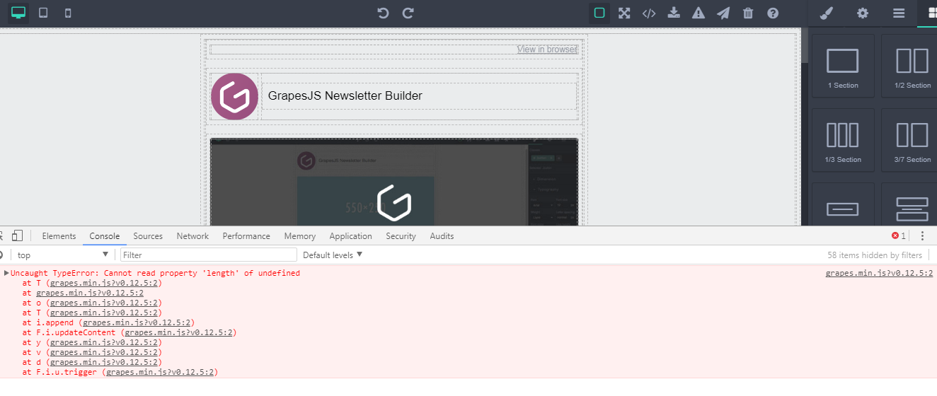This screenshot has height=396, width=937.
Task: Open source link in 'at v' line
Action: [103, 352]
